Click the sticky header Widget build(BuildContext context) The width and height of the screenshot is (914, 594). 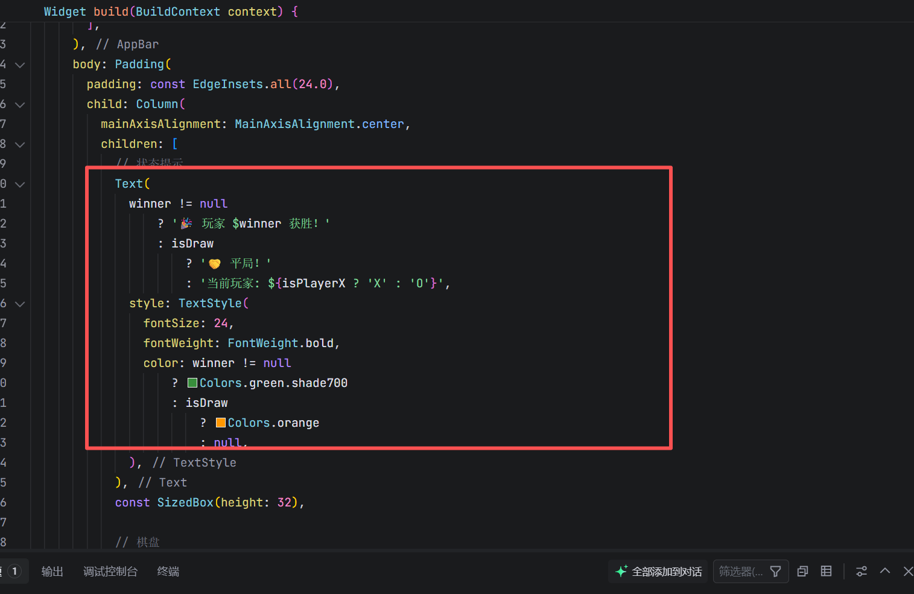point(171,11)
